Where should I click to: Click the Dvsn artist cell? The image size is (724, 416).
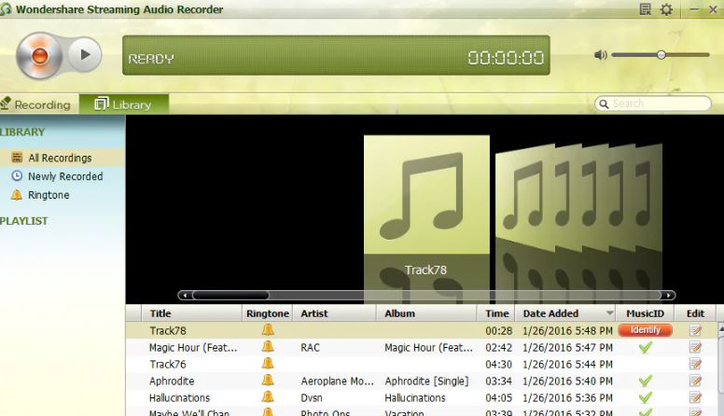[312, 398]
